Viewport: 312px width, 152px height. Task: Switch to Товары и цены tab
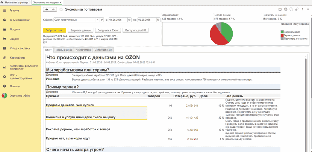click(64, 50)
